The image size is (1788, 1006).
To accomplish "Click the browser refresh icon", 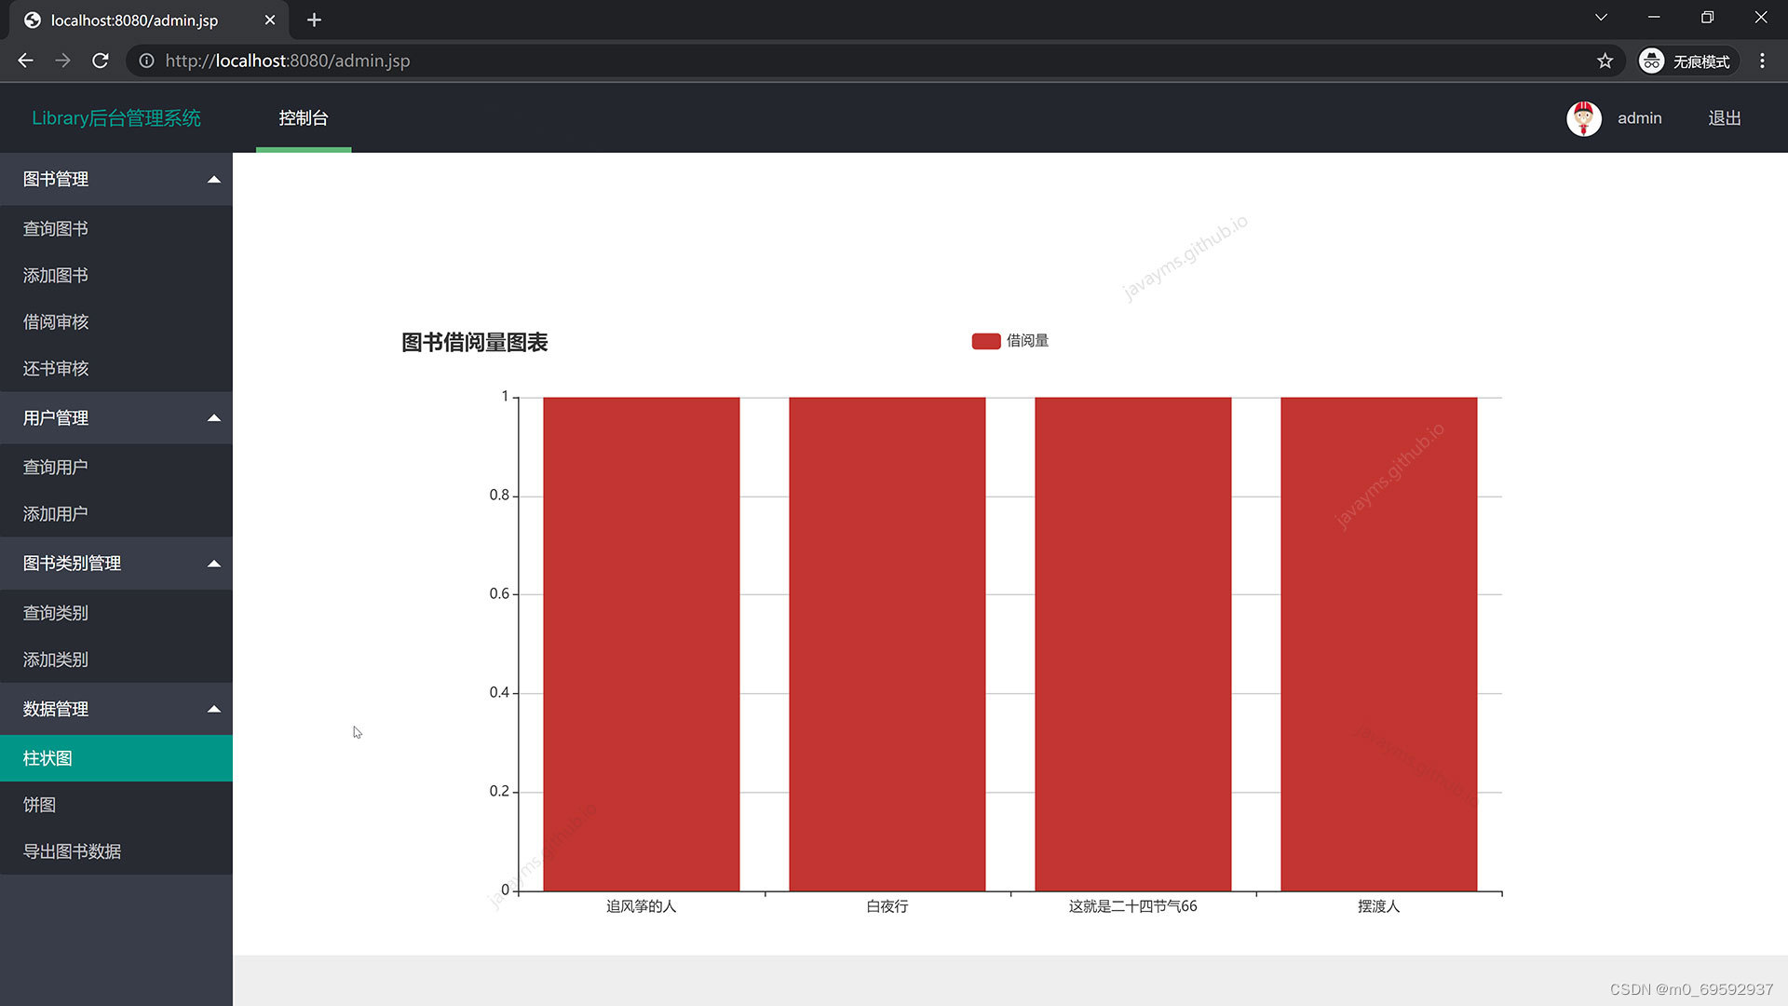I will [x=101, y=61].
